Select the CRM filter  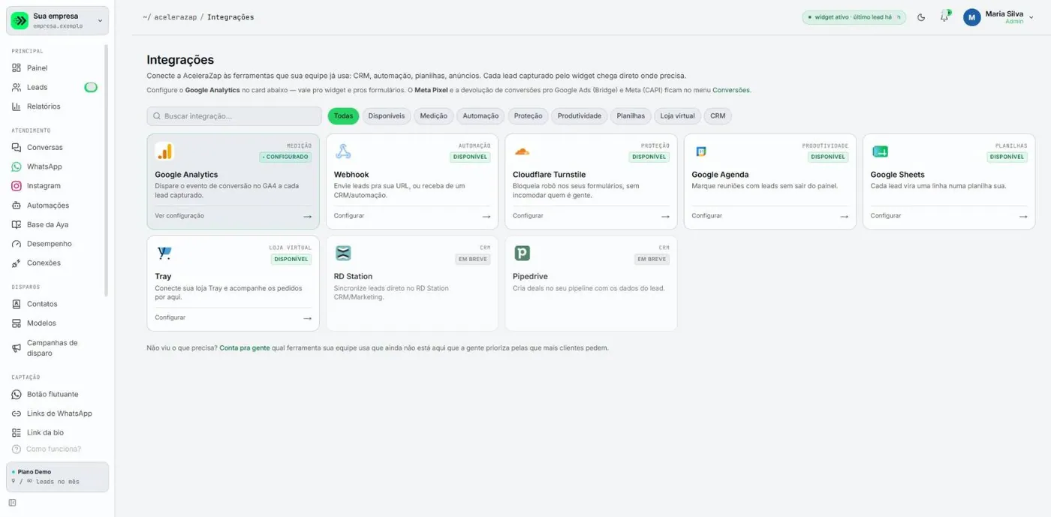pyautogui.click(x=718, y=116)
